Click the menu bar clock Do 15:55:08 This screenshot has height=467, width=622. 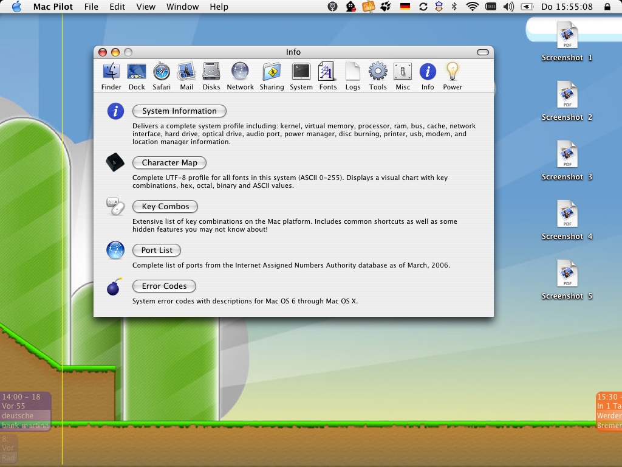[x=567, y=7]
